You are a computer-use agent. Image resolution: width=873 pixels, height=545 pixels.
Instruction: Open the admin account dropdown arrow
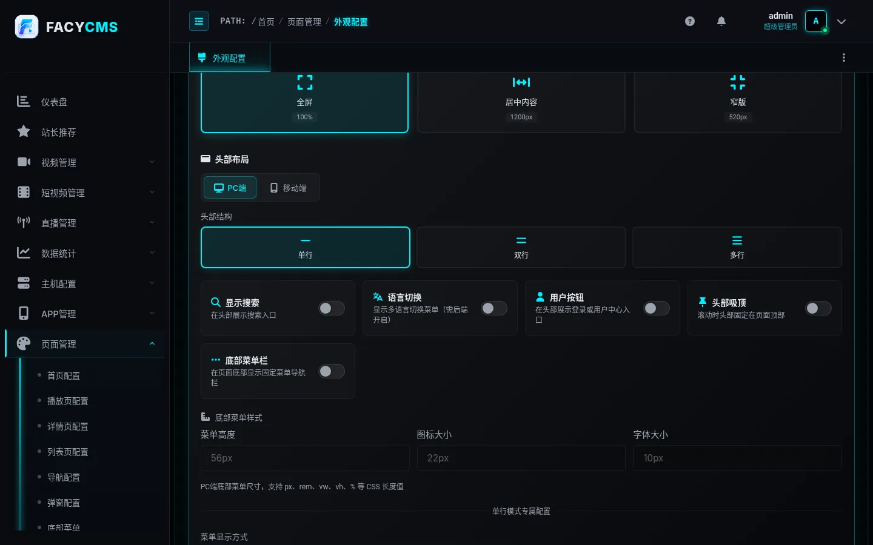(x=841, y=21)
